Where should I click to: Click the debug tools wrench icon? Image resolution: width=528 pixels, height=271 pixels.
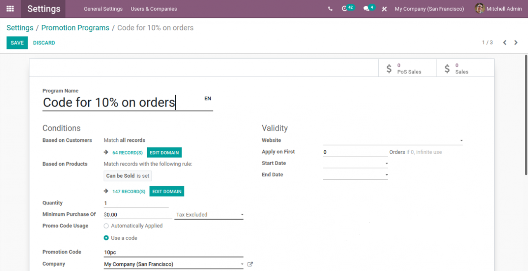tap(384, 9)
